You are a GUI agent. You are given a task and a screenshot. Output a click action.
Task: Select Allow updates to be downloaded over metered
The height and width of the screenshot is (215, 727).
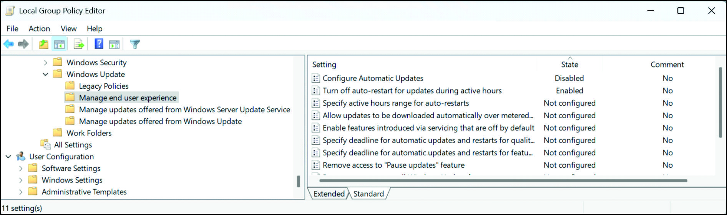click(x=428, y=116)
